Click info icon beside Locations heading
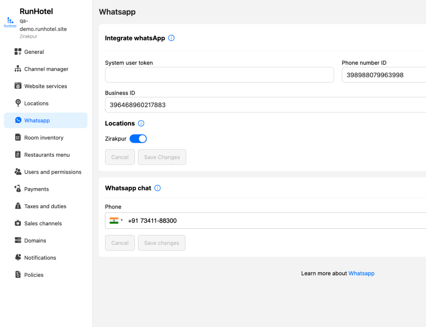 point(141,123)
